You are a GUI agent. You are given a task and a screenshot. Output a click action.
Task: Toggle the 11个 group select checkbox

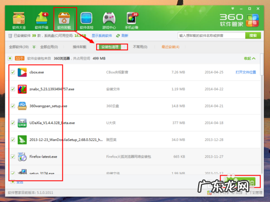[x=10, y=58]
